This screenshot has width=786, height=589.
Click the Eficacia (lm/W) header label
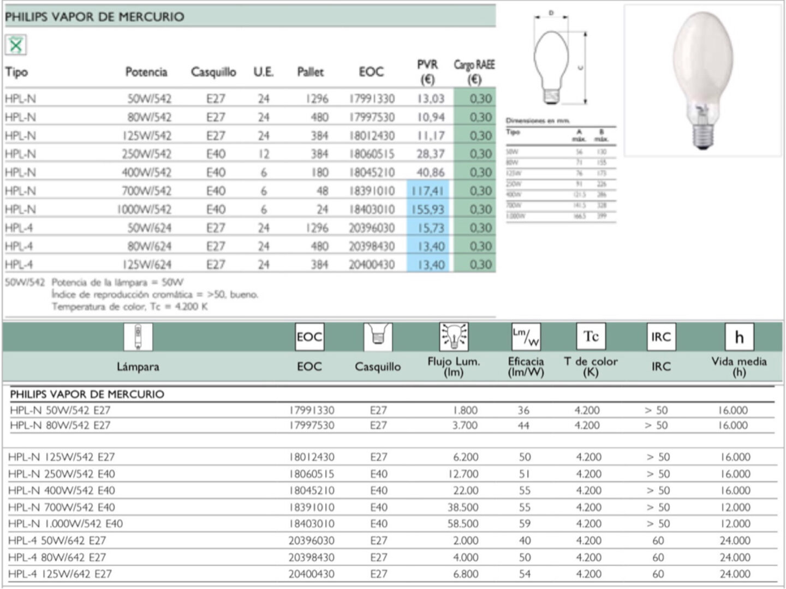[526, 366]
